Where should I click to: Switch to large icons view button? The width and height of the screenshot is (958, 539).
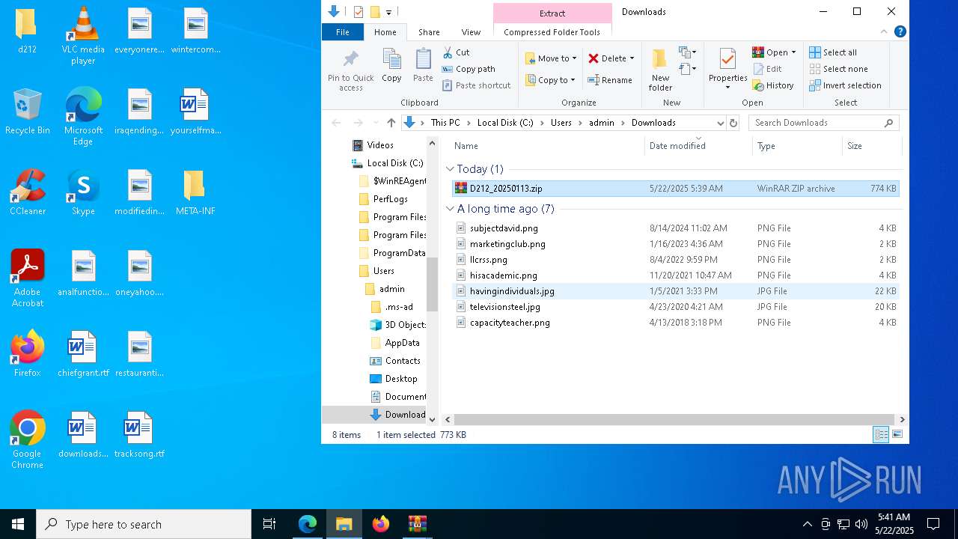click(897, 435)
